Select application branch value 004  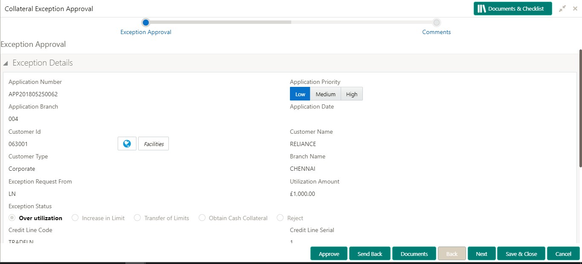click(x=13, y=119)
